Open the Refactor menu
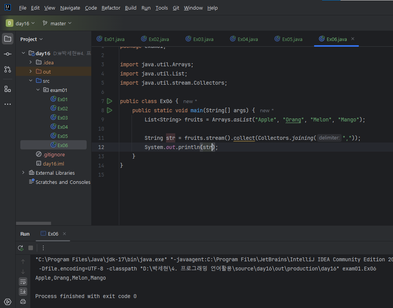Screen dimensions: 393x308 (x=111, y=8)
